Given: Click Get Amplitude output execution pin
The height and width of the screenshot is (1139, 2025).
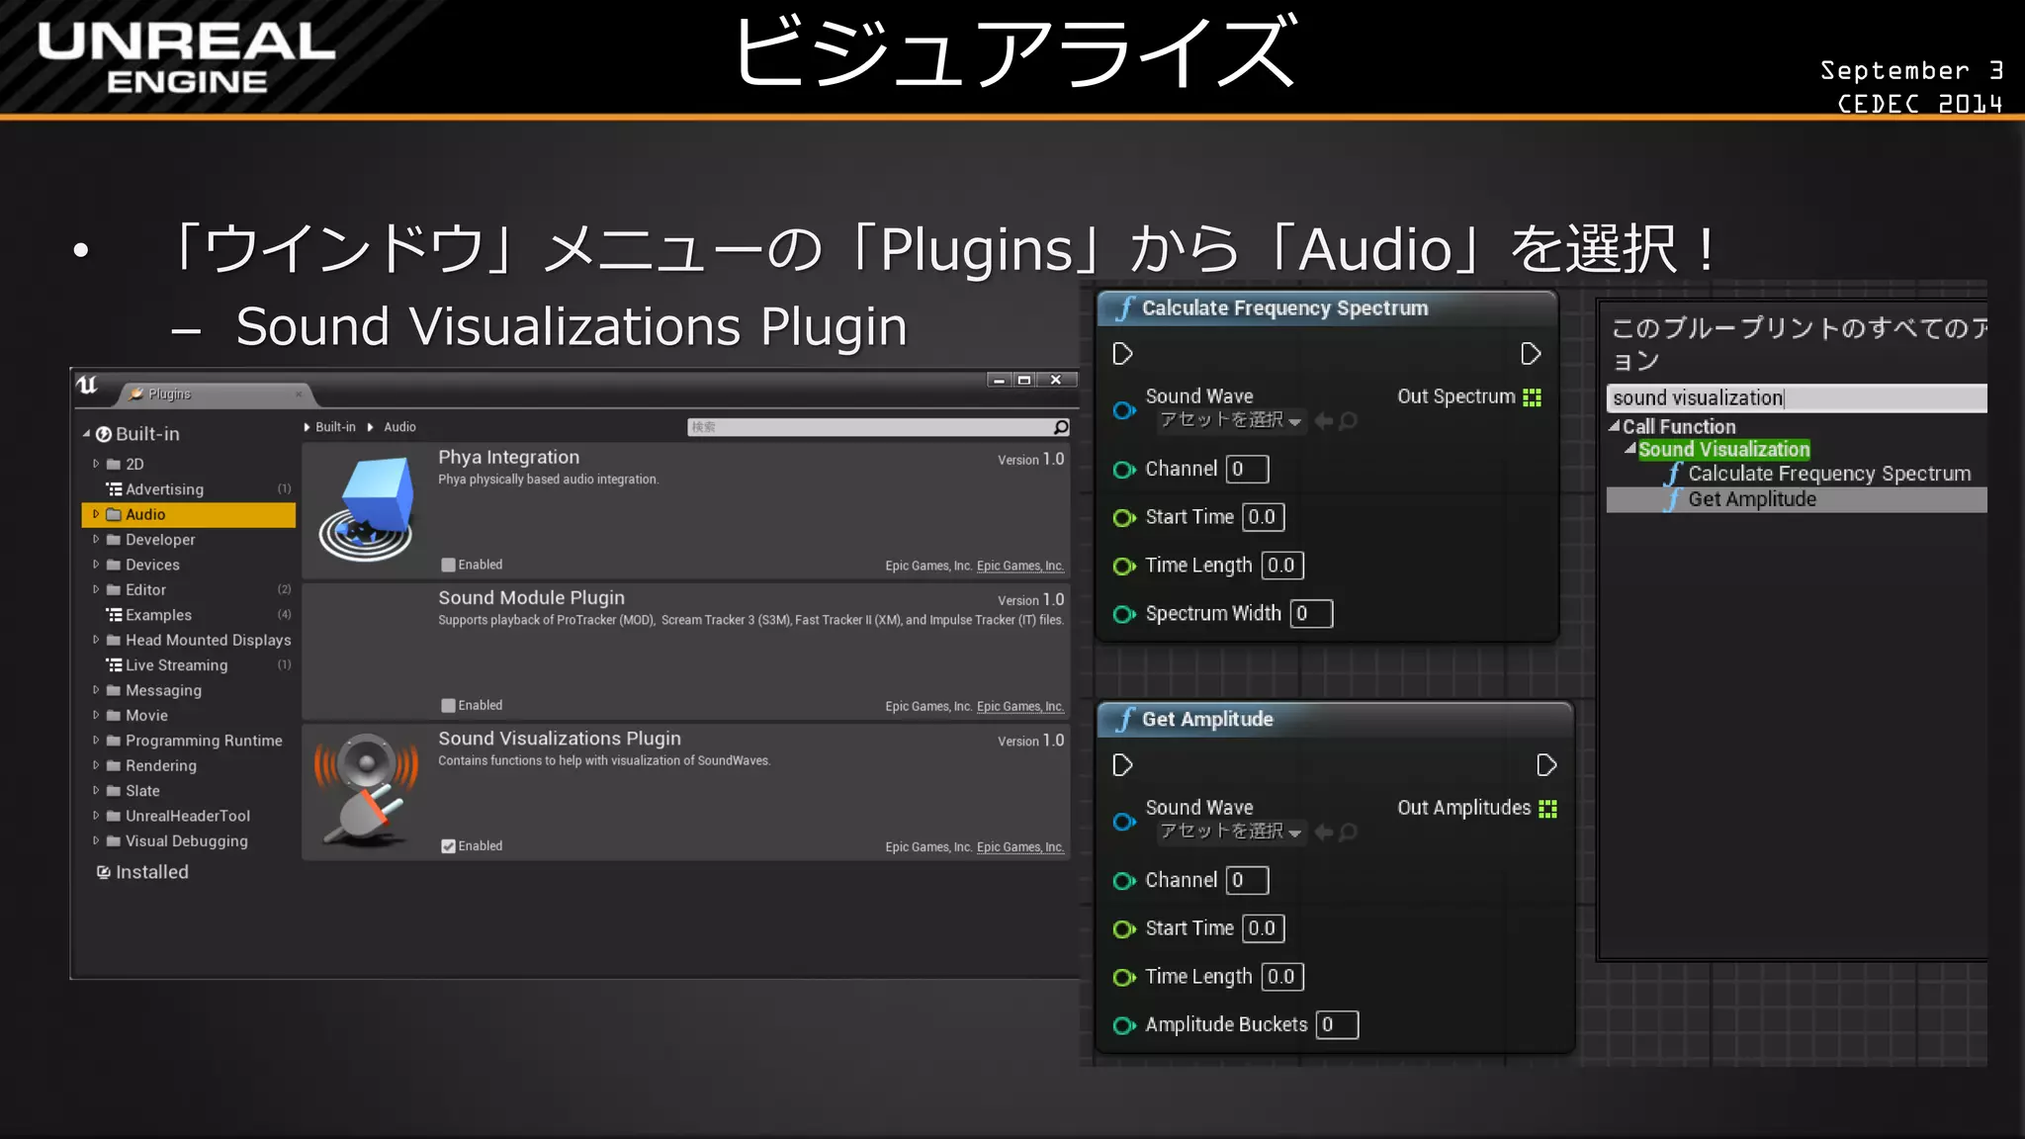Looking at the screenshot, I should click(1546, 765).
